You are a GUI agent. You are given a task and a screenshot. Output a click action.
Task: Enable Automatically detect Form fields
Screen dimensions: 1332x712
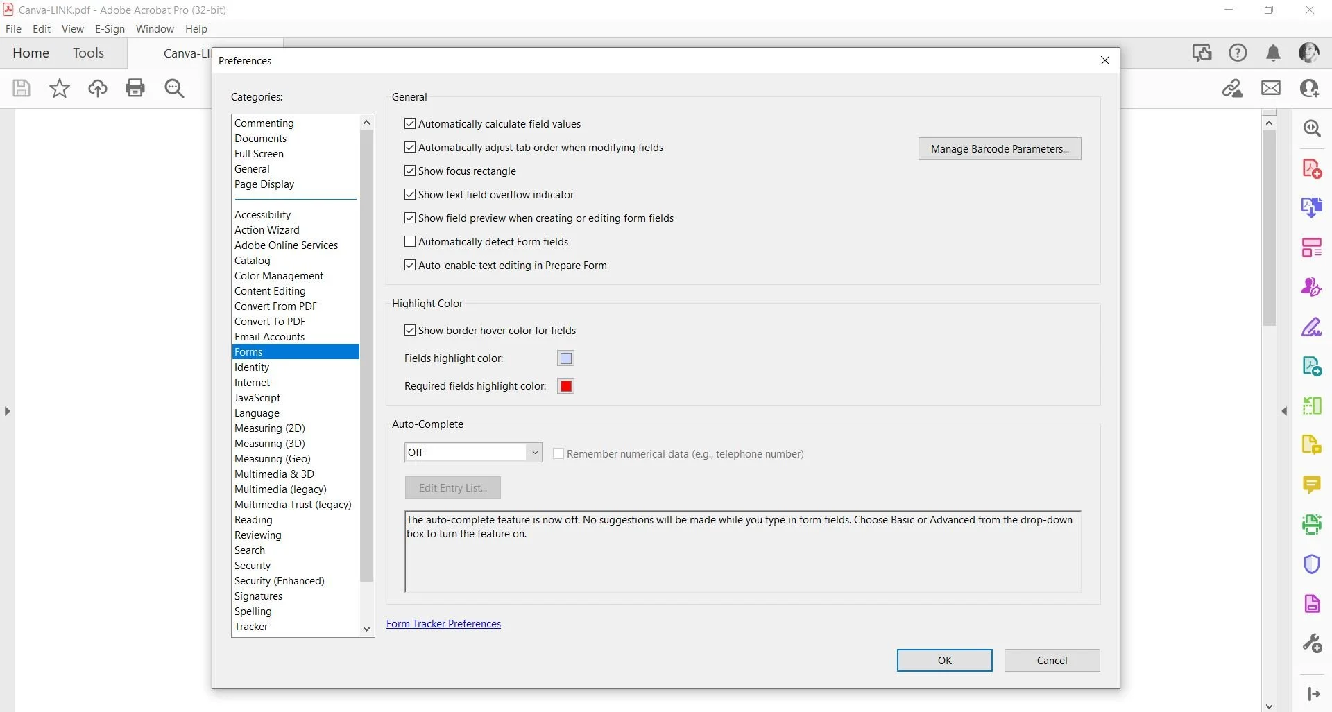tap(410, 241)
